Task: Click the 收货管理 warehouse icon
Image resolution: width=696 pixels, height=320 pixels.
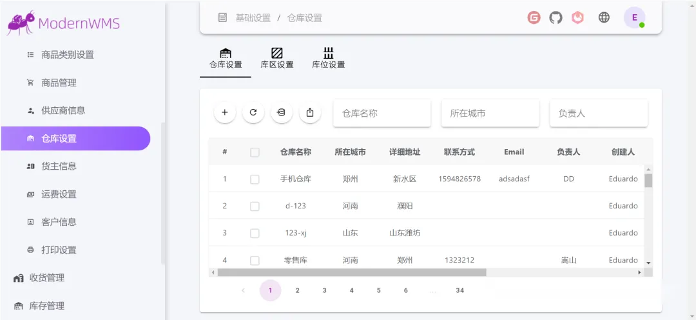Action: [x=18, y=278]
